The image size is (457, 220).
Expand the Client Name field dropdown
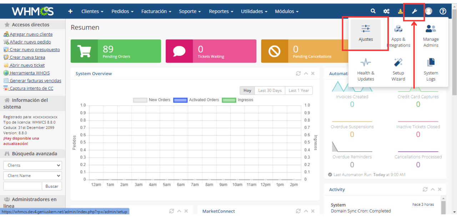32,176
